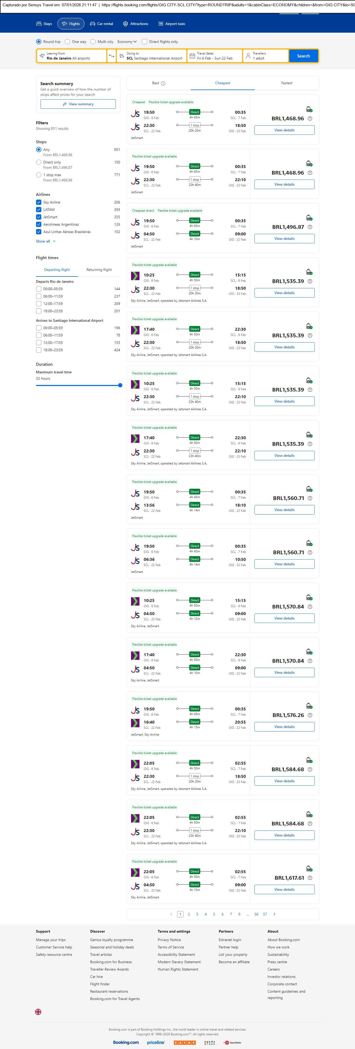Expand the airlines list with Show all
Viewport: 355px width, 1049px height.
pos(46,241)
